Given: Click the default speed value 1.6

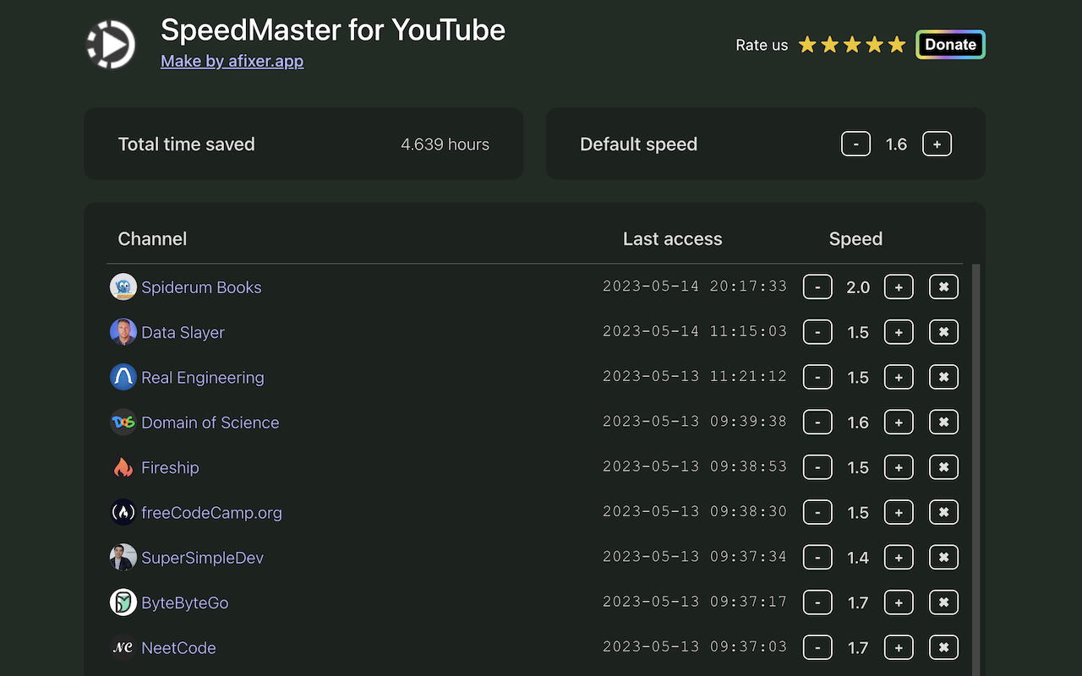Looking at the screenshot, I should point(896,144).
